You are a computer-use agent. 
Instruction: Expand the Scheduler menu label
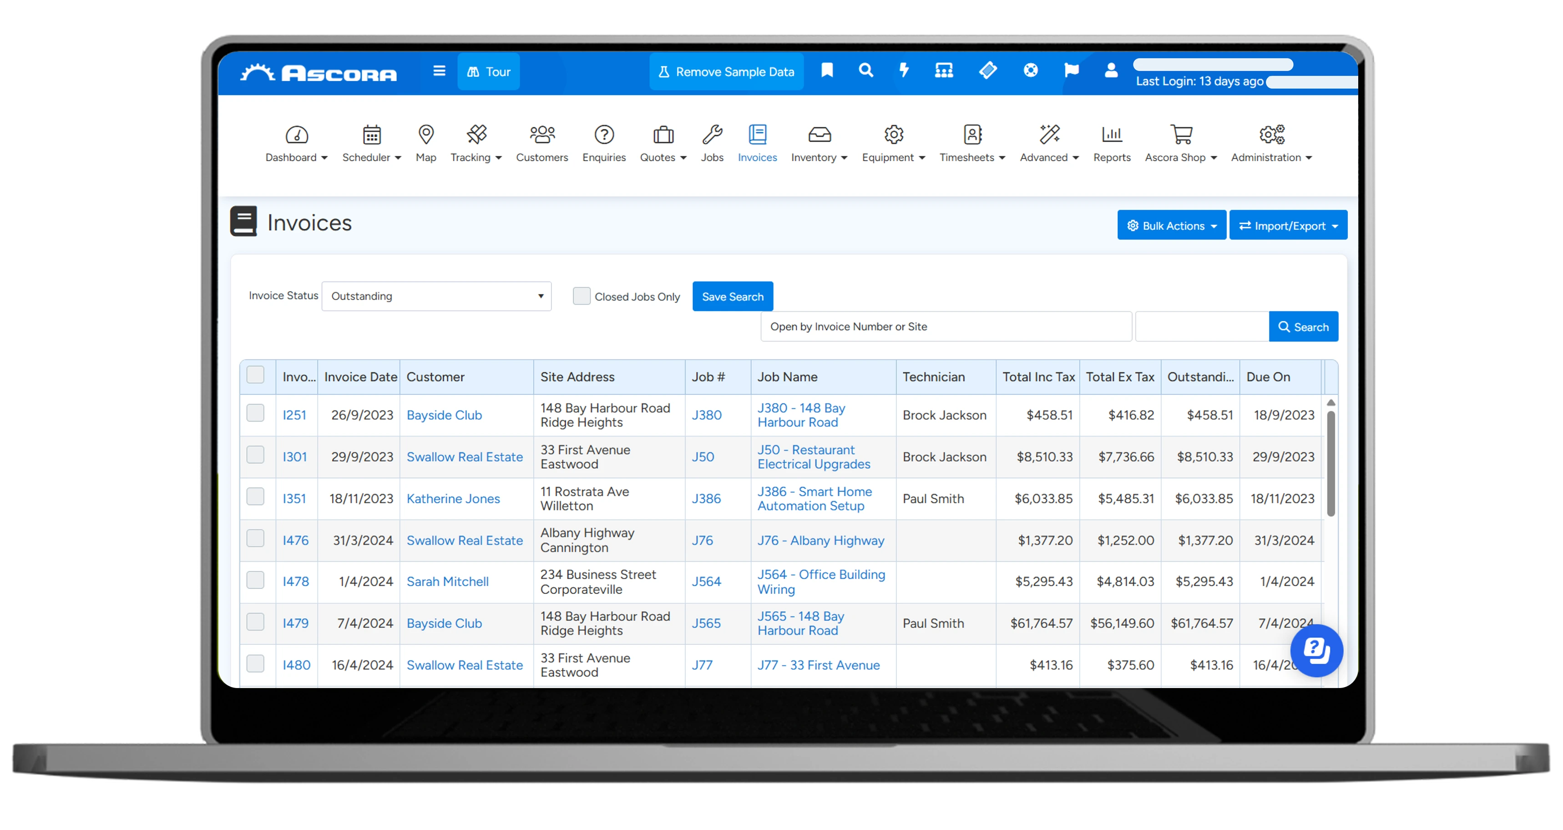[371, 158]
